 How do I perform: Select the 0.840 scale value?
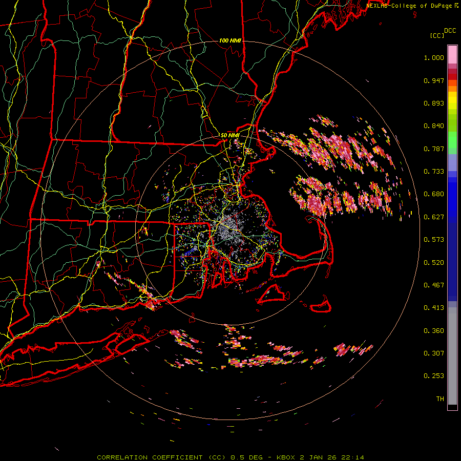(434, 126)
